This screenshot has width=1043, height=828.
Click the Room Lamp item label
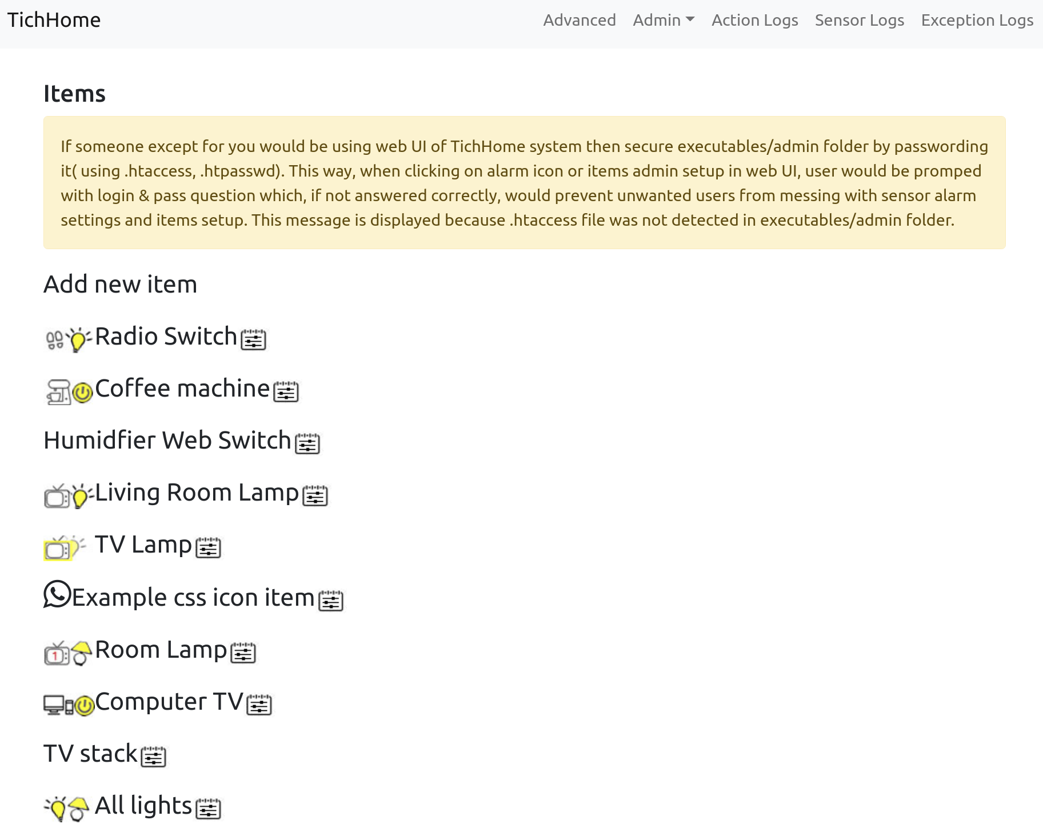tap(161, 650)
